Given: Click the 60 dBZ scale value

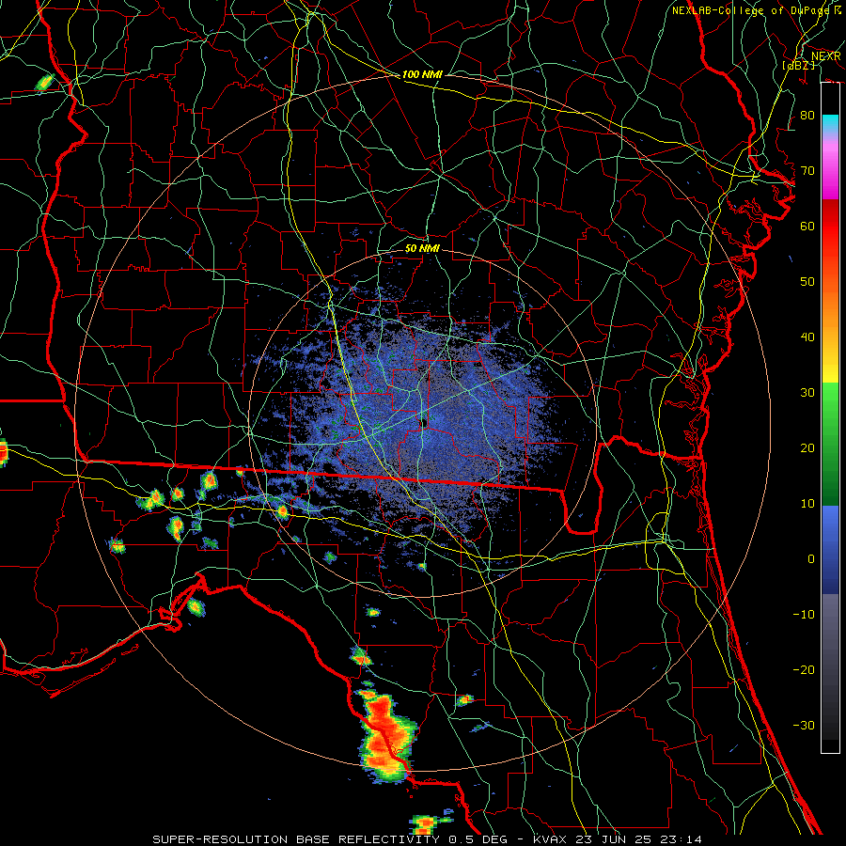Looking at the screenshot, I should pos(807,227).
